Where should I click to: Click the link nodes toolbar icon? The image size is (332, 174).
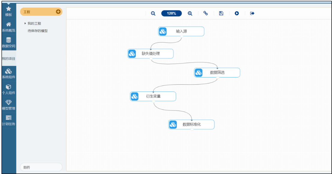206,13
